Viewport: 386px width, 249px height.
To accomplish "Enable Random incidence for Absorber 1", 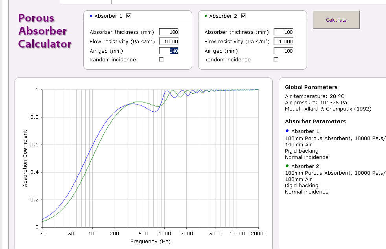I will 161,59.
